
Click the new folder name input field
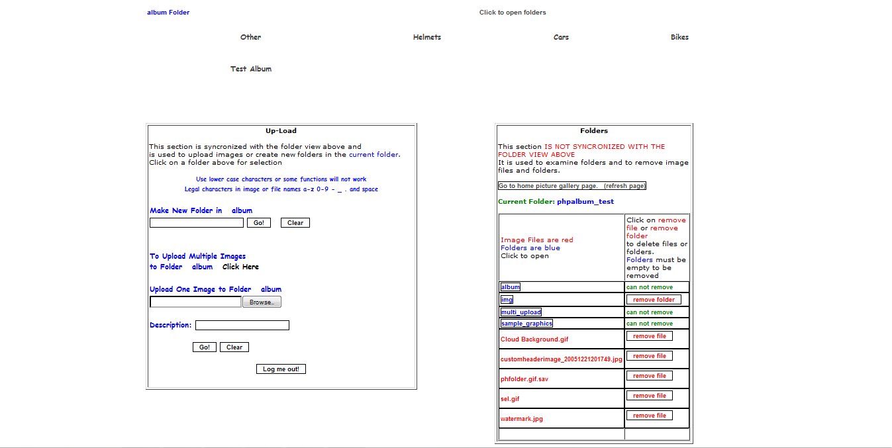pos(196,223)
